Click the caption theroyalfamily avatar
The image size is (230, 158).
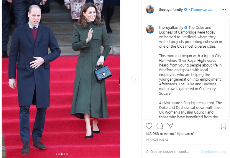[x=150, y=29]
